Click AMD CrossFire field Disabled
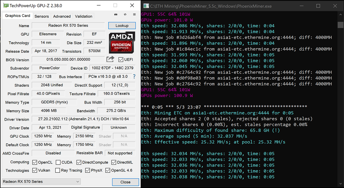Image resolution: width=344 pixels, height=188 pixels. [x=53, y=153]
